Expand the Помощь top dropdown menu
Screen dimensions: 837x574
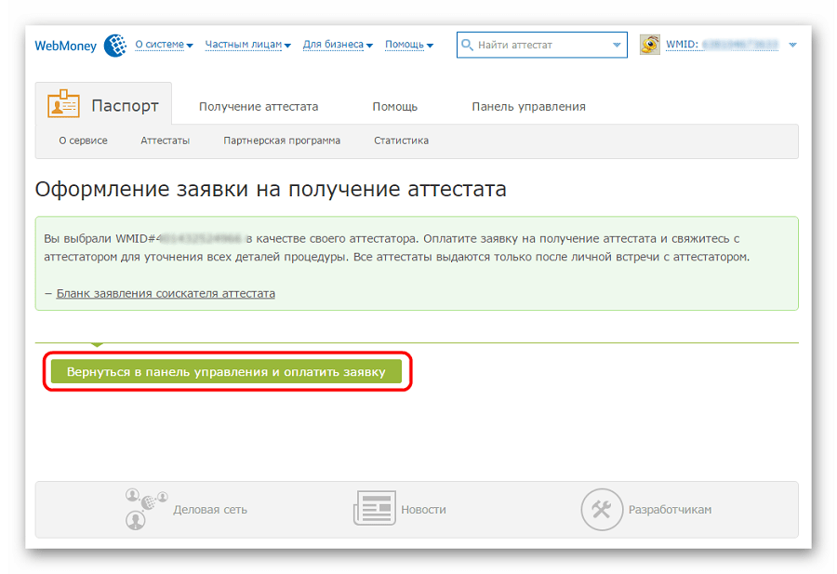[409, 45]
